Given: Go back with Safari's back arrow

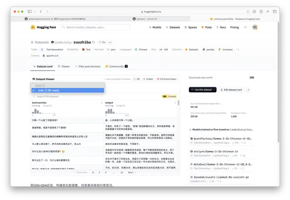Looking at the screenshot, I should coord(41,11).
